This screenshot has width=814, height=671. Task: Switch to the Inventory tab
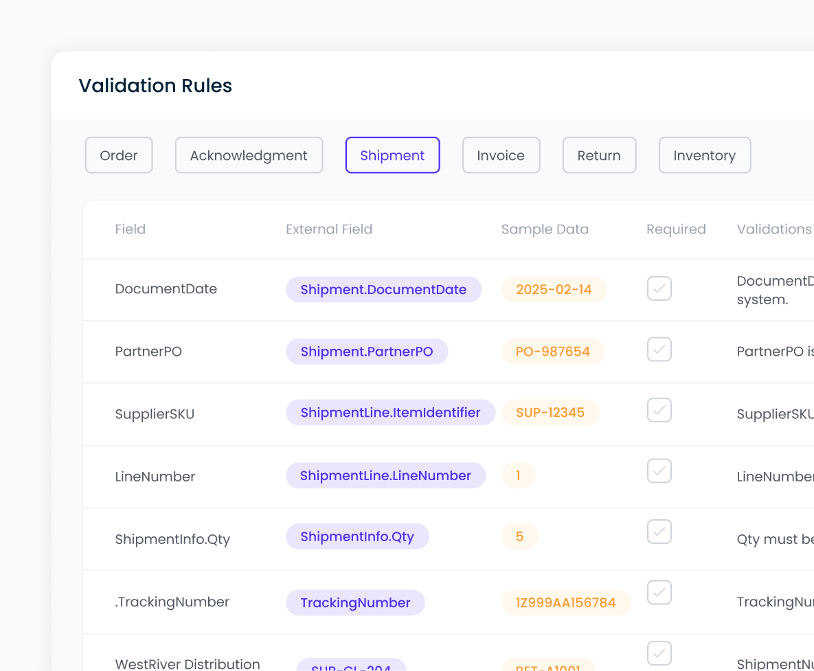(704, 155)
